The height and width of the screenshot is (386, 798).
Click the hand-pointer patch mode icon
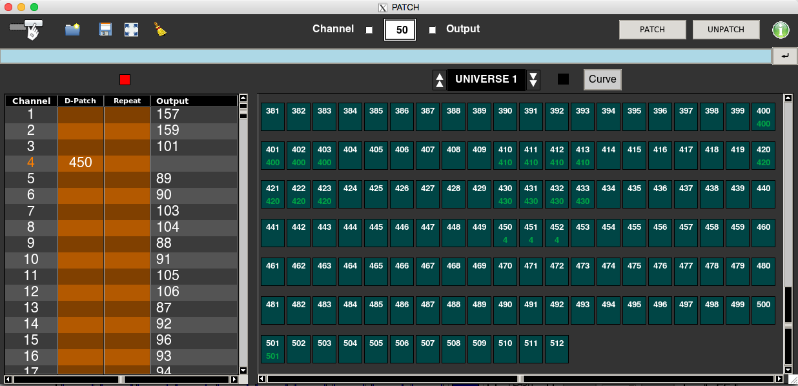tap(27, 29)
